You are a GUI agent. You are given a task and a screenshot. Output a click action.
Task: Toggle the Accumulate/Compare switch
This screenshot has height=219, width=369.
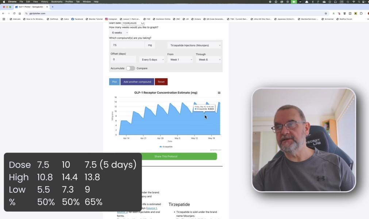pyautogui.click(x=130, y=68)
